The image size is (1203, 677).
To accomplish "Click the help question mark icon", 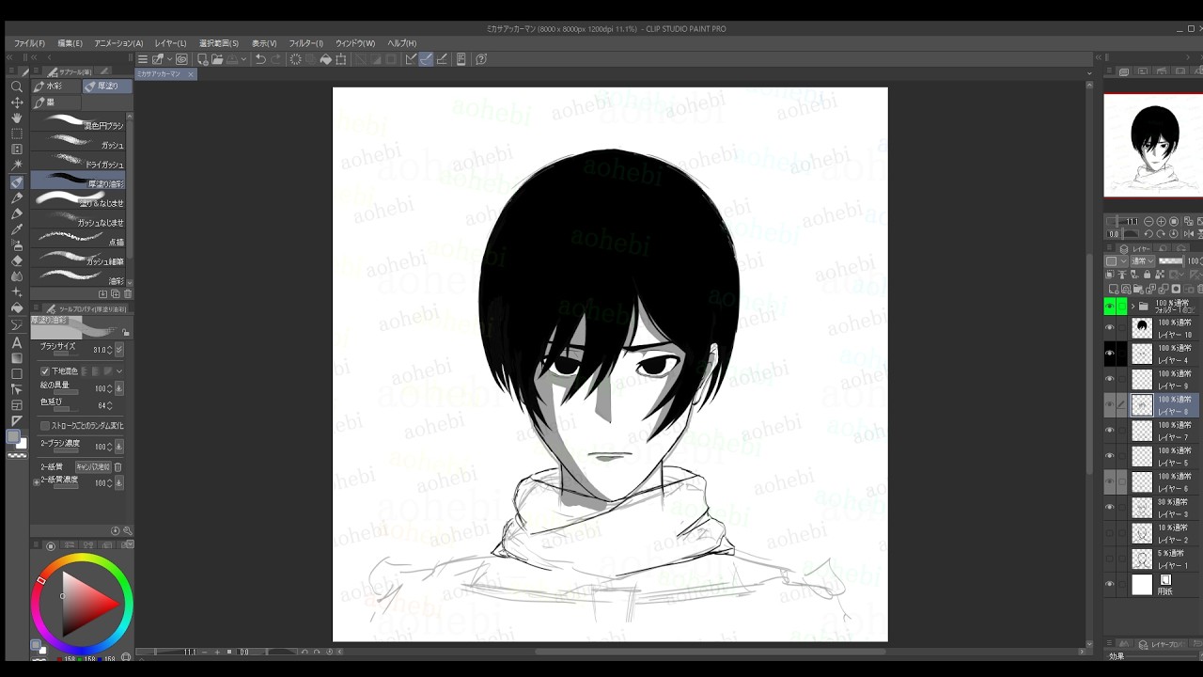I will click(x=481, y=59).
